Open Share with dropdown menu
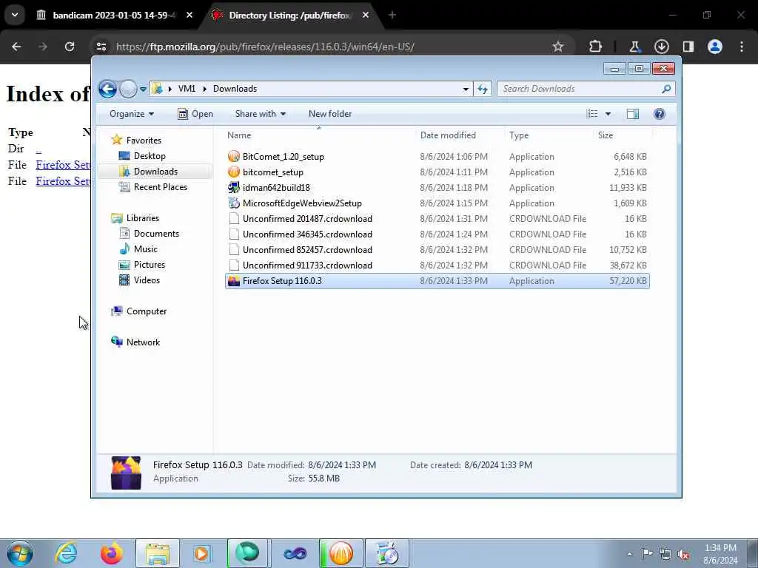Screen dimensions: 758x568 tap(260, 114)
